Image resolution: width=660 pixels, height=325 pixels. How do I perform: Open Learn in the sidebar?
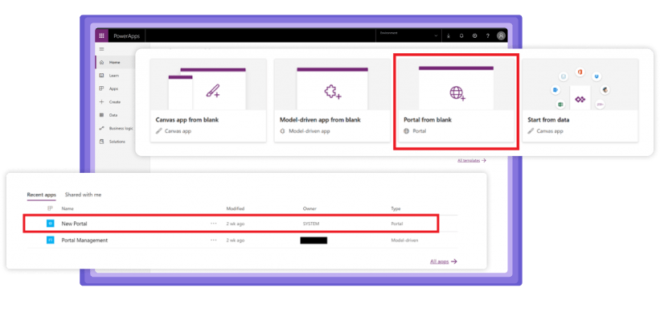pyautogui.click(x=114, y=76)
